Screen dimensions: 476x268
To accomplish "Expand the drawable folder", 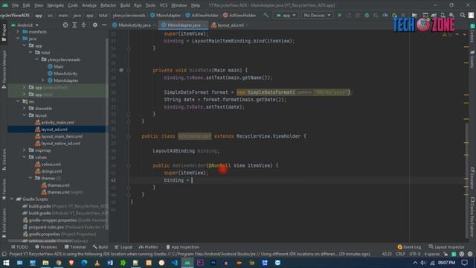I will point(25,109).
